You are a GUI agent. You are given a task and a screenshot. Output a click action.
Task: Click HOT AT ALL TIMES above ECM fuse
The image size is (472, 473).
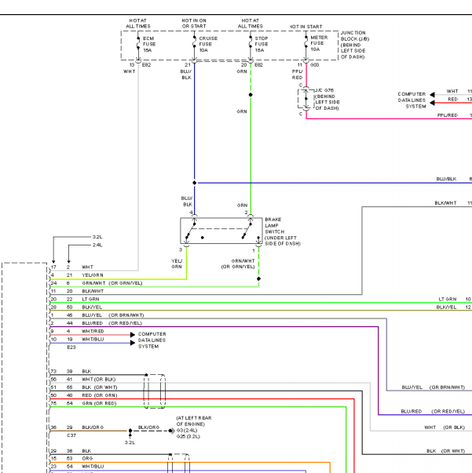(x=138, y=24)
